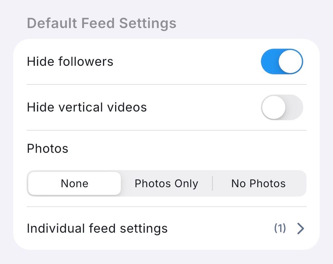Select Photos Only in the Photos control
This screenshot has height=264, width=333.
tap(166, 183)
